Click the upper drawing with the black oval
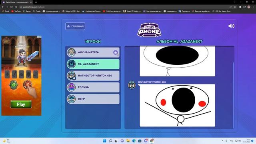Image resolution: width=256 pixels, height=144 pixels. pos(178,61)
